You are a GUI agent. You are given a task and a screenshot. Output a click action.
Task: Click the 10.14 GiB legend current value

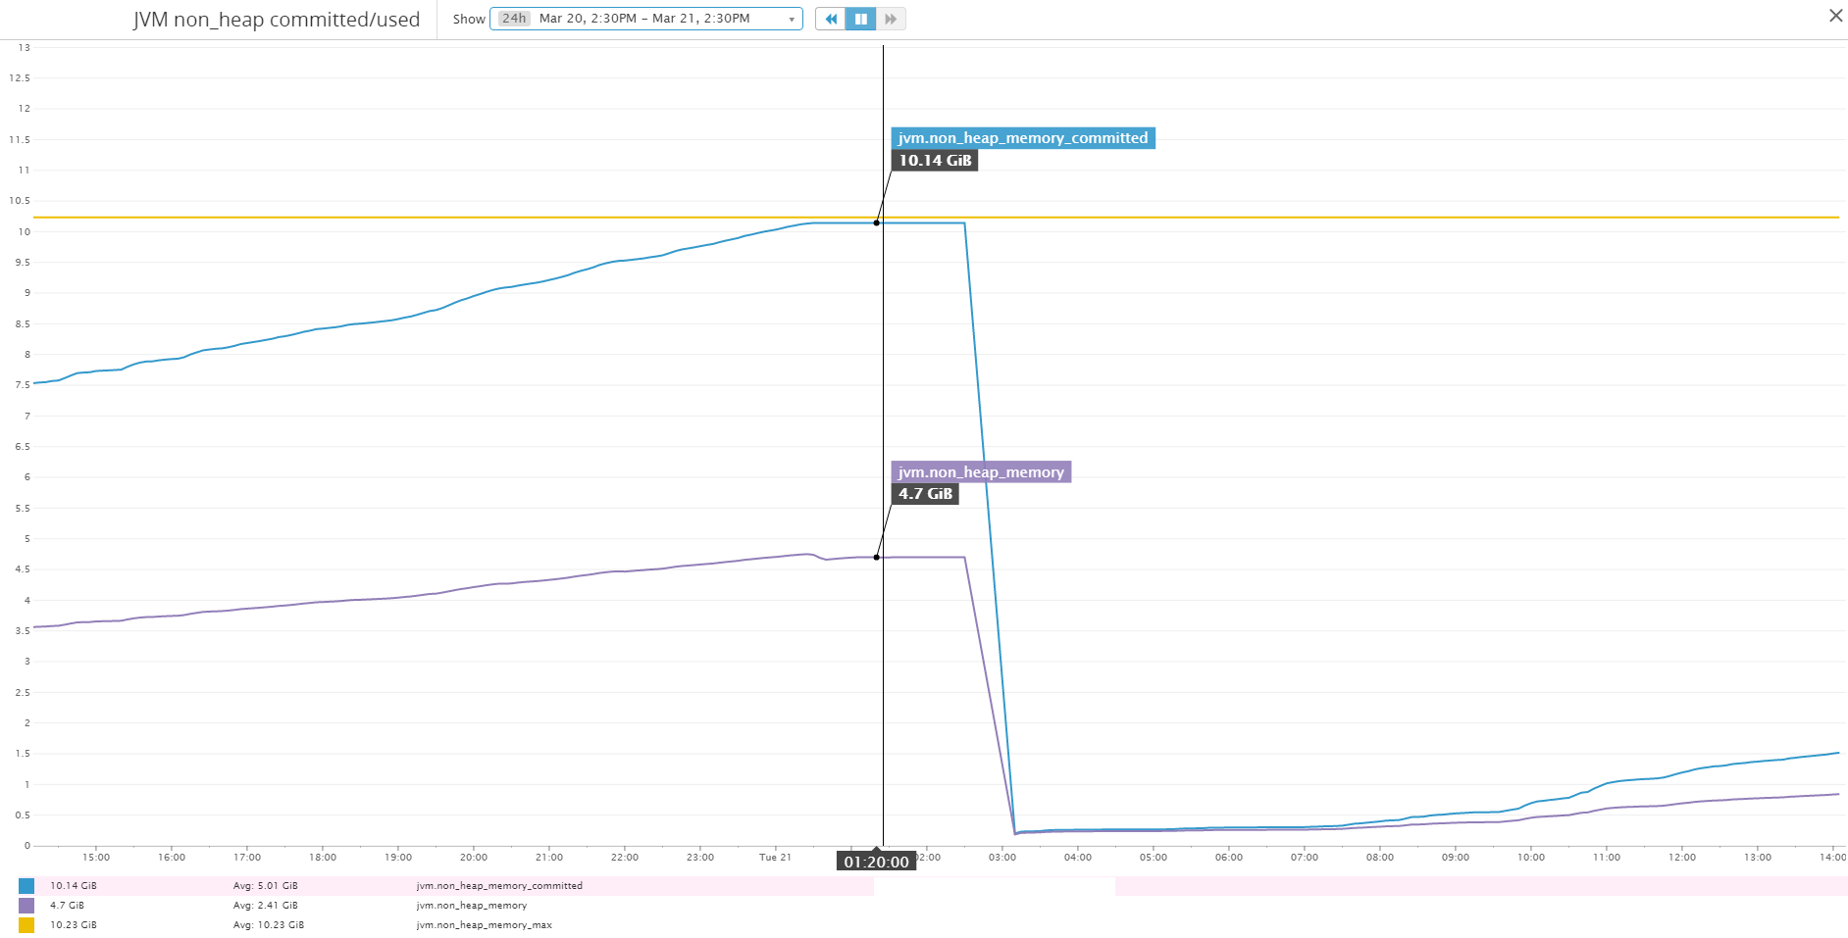click(x=74, y=886)
